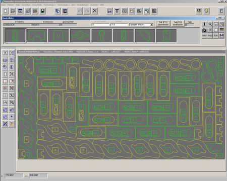Click the Teil (F12) modifizieren button
This screenshot has width=227, height=181.
[x=178, y=24]
